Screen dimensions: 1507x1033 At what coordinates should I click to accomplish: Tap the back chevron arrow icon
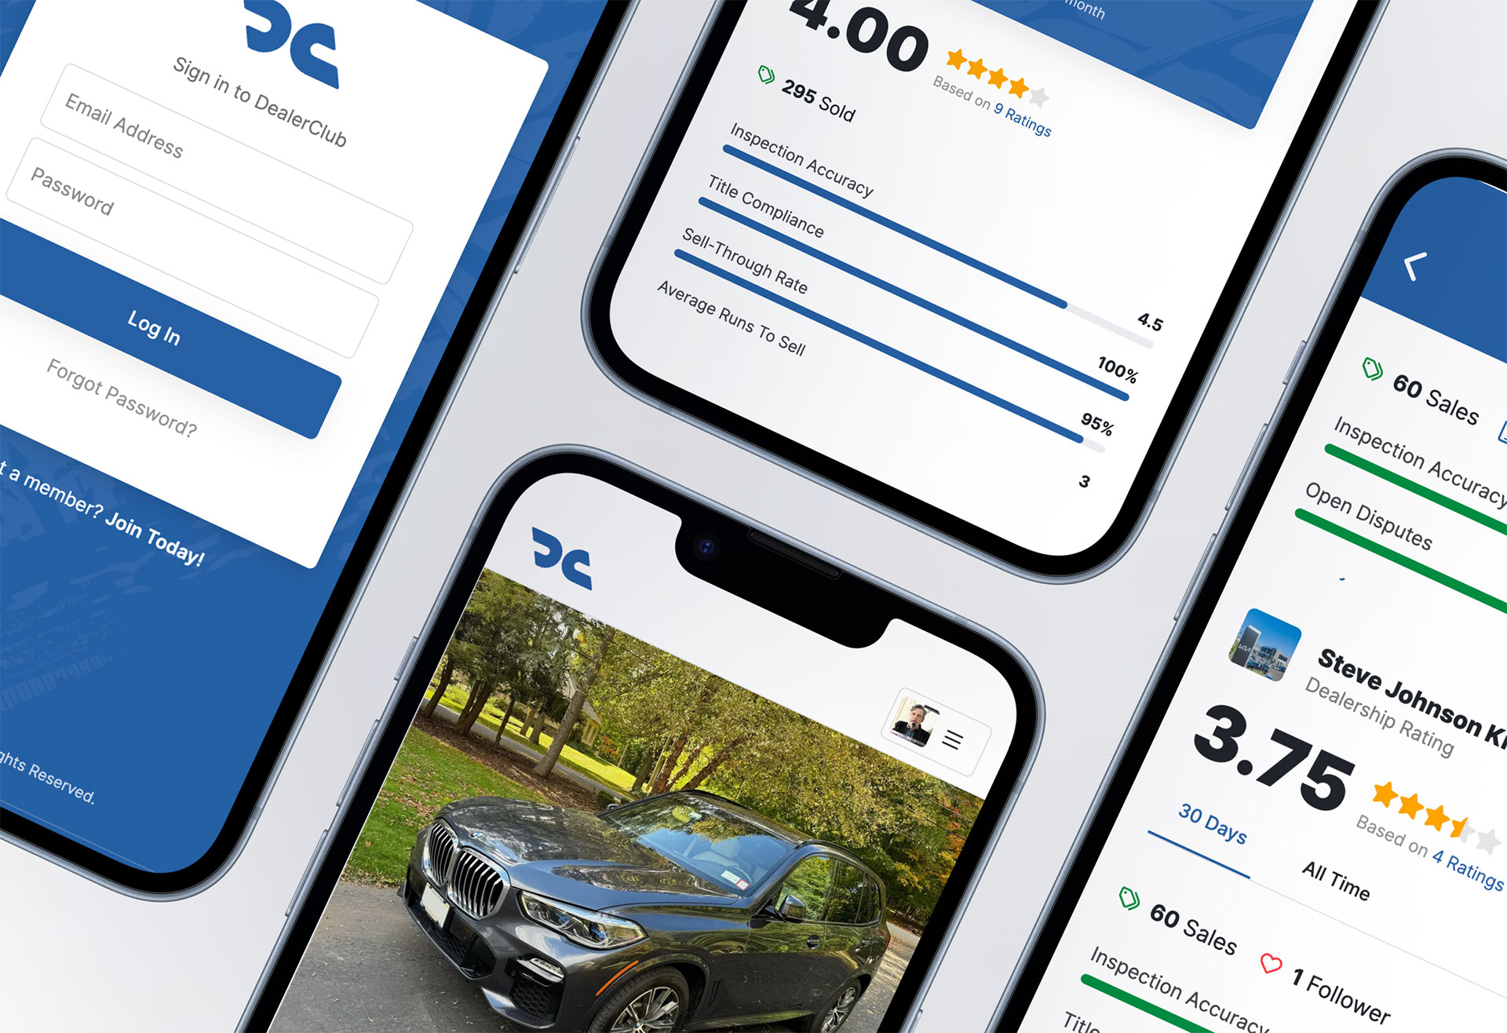coord(1435,267)
